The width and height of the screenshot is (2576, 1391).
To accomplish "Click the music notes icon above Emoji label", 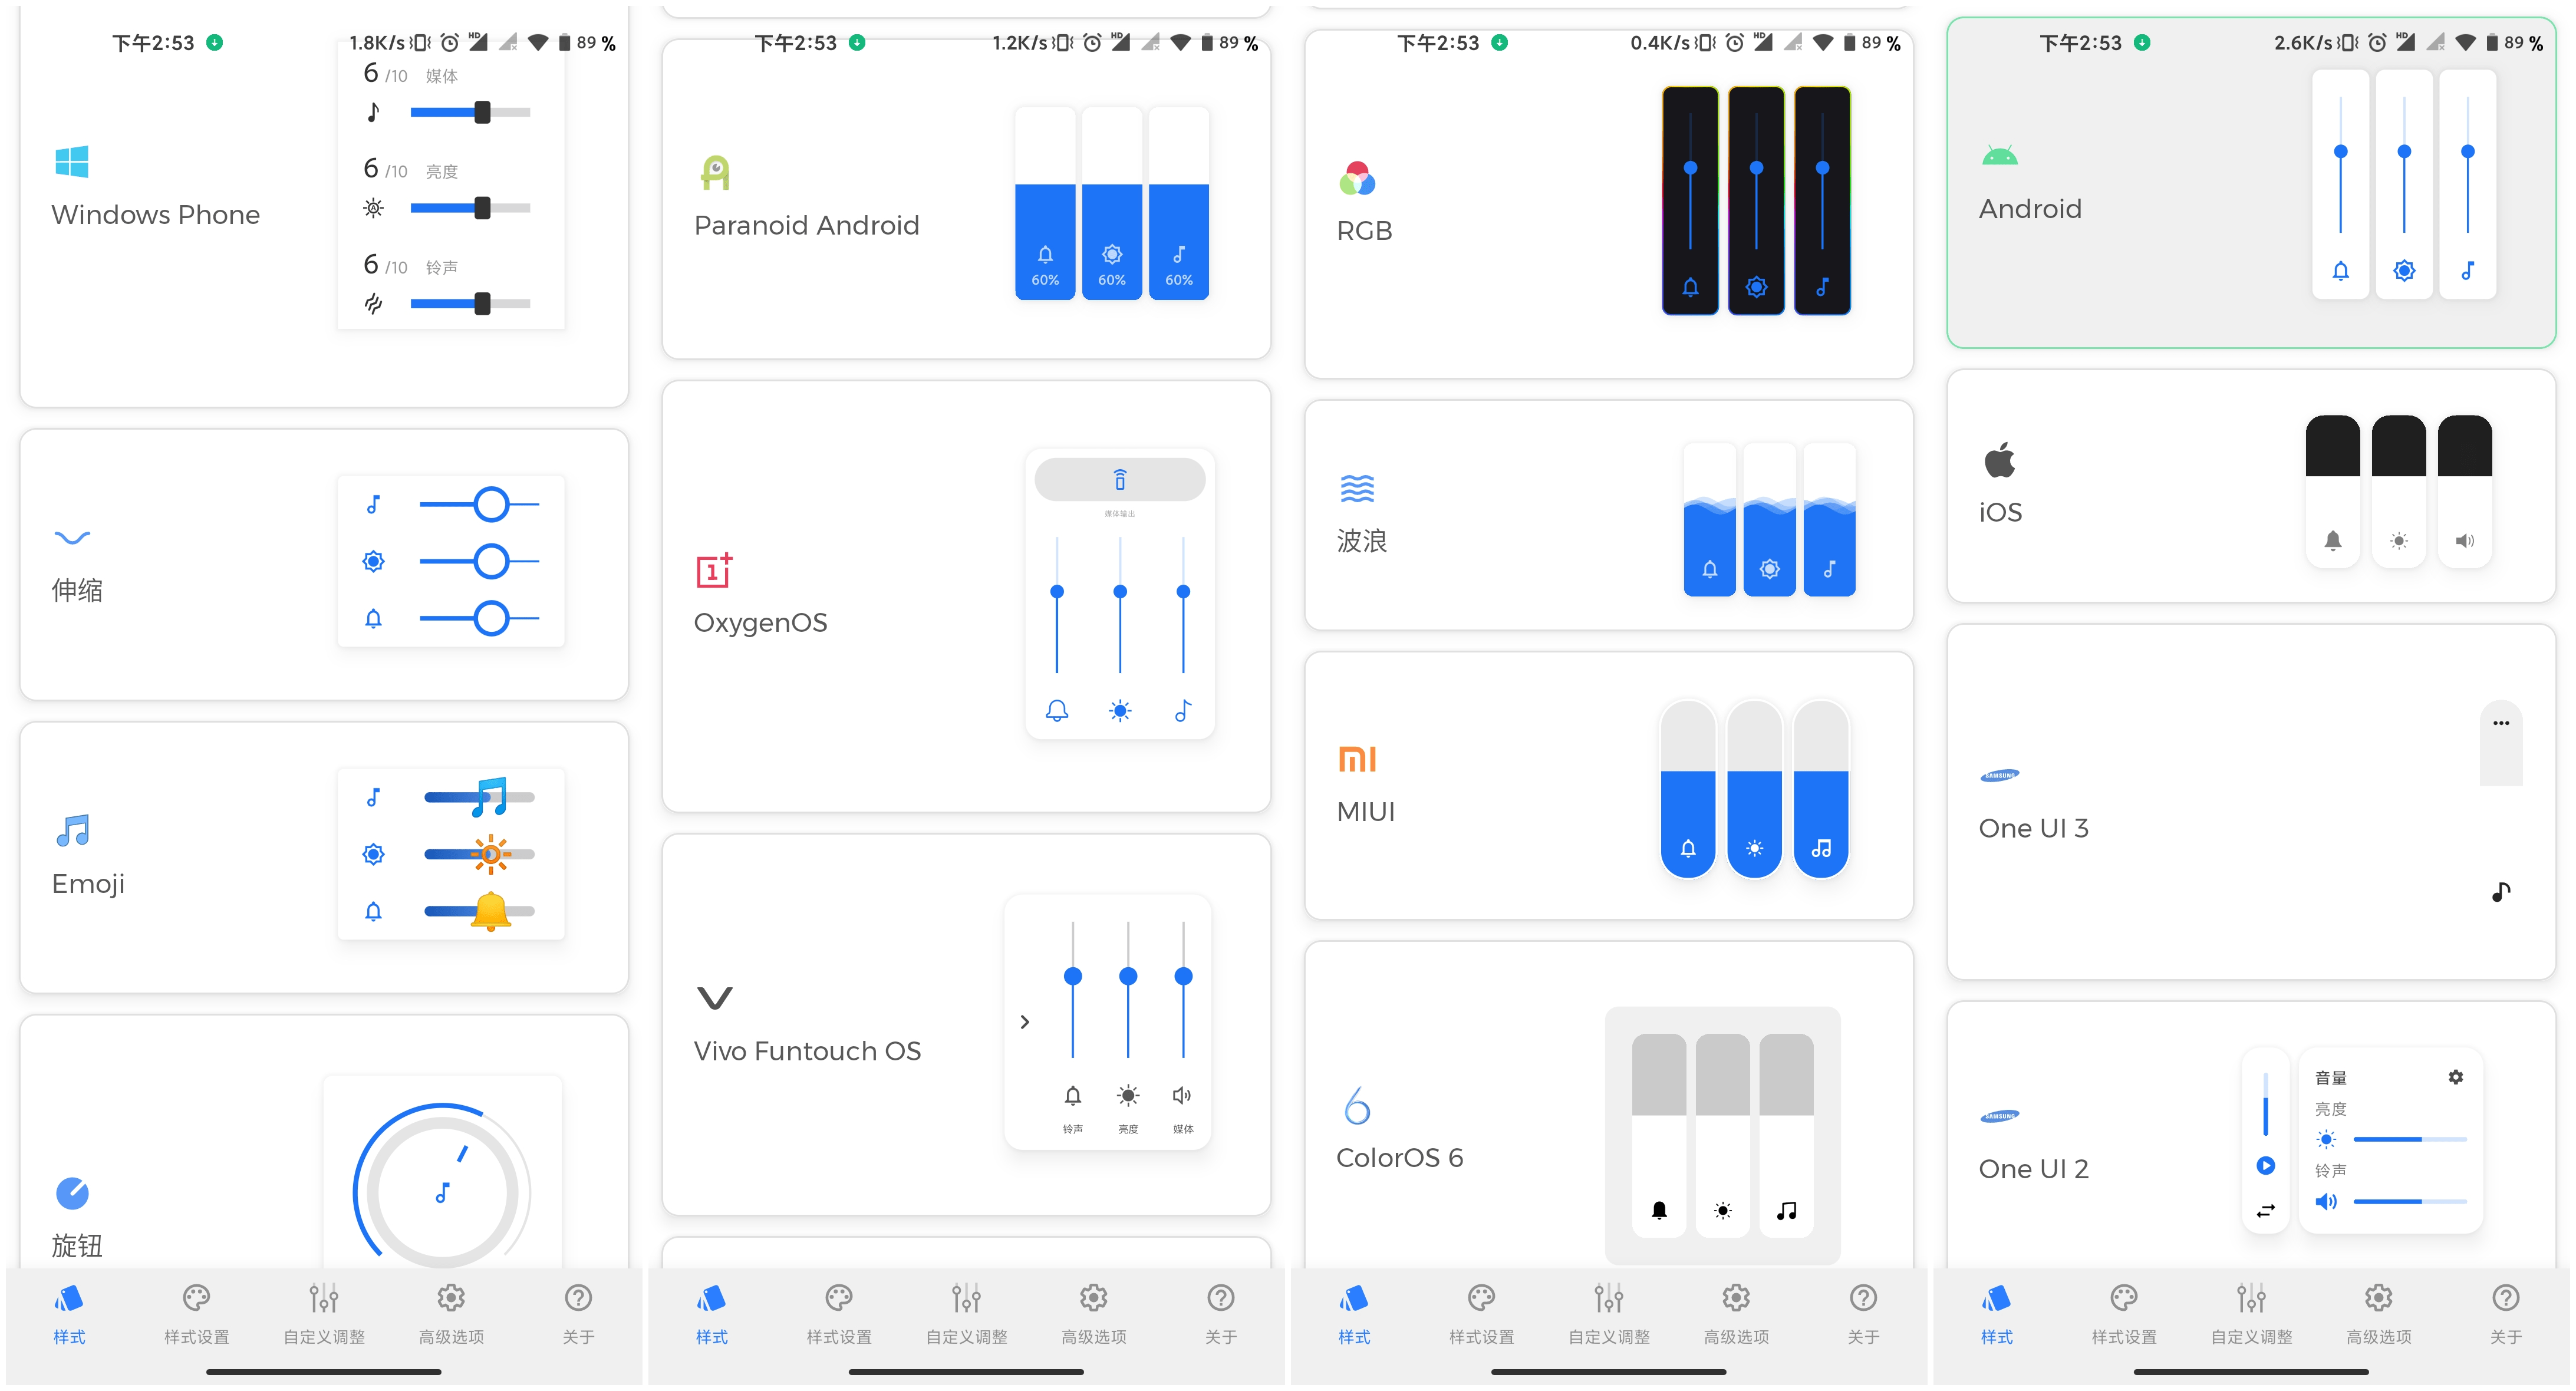I will point(73,830).
